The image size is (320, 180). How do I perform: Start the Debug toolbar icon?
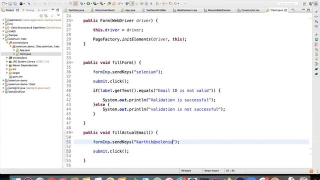pyautogui.click(x=81, y=3)
